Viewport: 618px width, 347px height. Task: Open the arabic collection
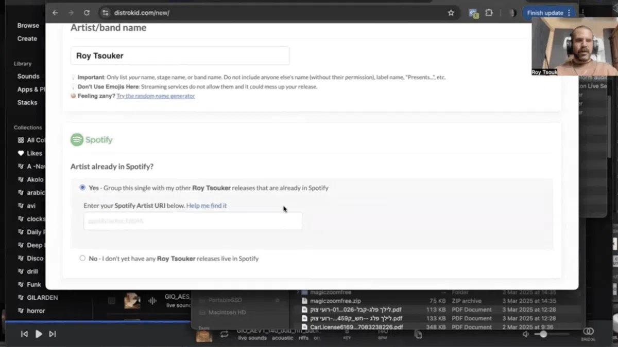31,193
